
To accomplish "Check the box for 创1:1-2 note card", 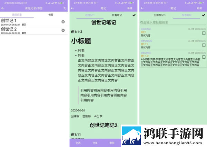I will point(204,57).
